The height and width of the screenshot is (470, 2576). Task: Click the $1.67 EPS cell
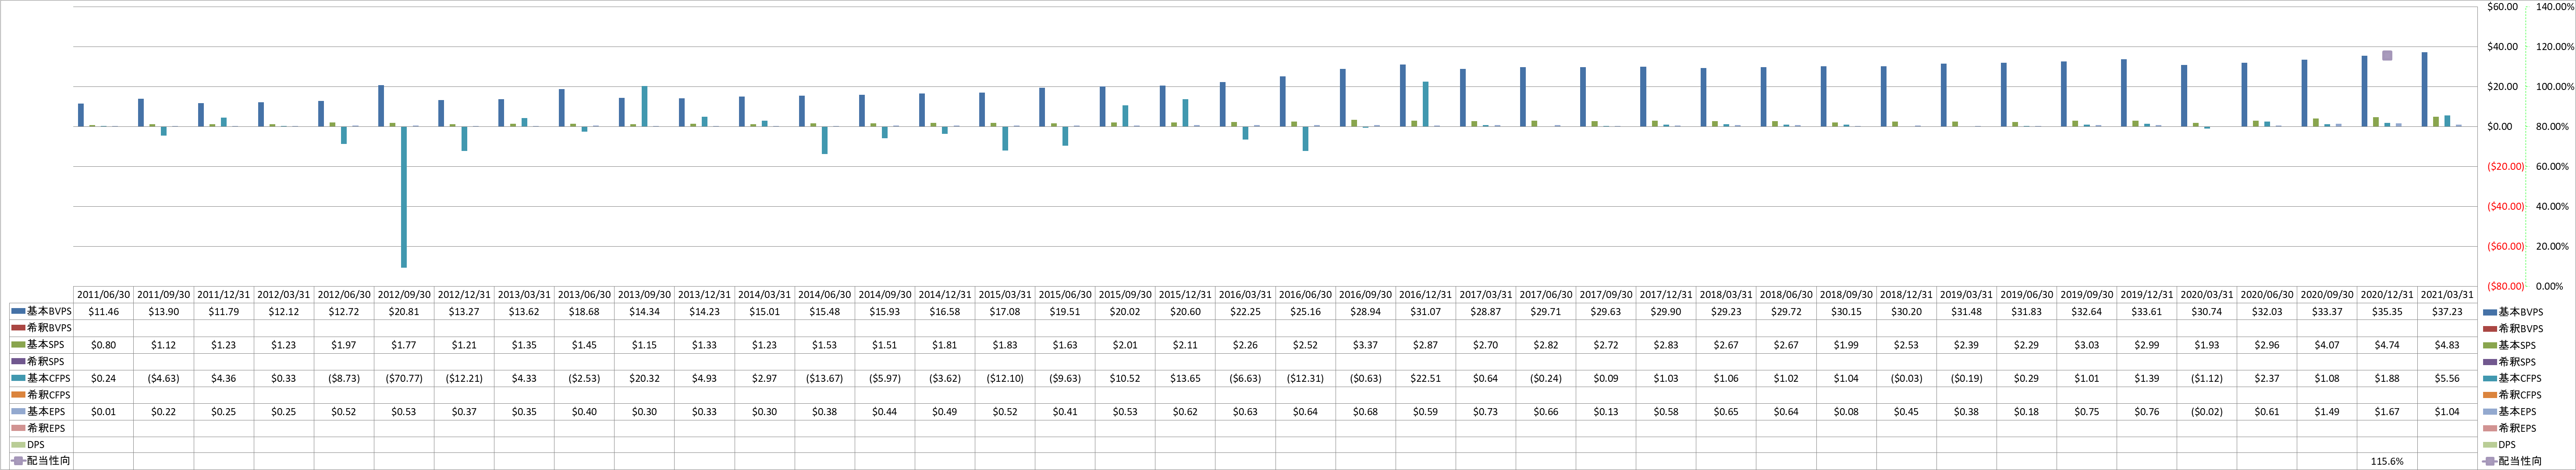pyautogui.click(x=2387, y=412)
